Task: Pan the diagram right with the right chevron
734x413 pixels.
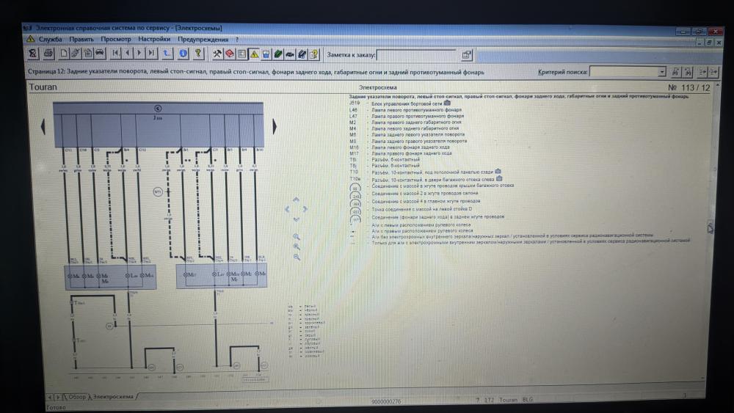Action: 305,209
